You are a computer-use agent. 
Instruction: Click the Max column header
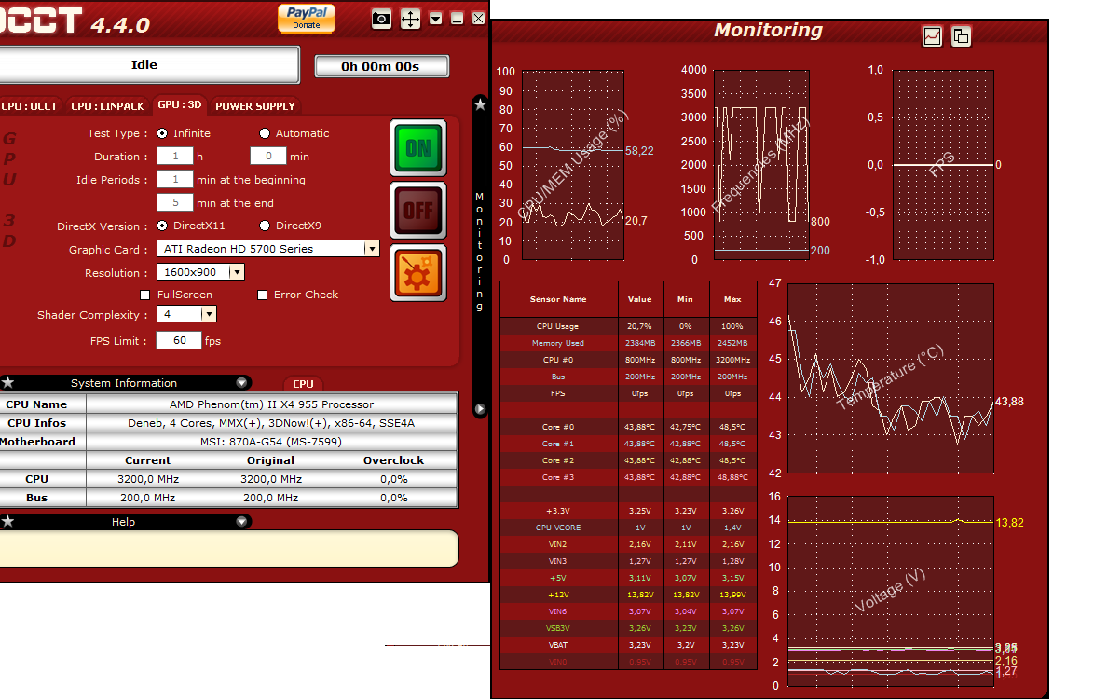pyautogui.click(x=732, y=299)
